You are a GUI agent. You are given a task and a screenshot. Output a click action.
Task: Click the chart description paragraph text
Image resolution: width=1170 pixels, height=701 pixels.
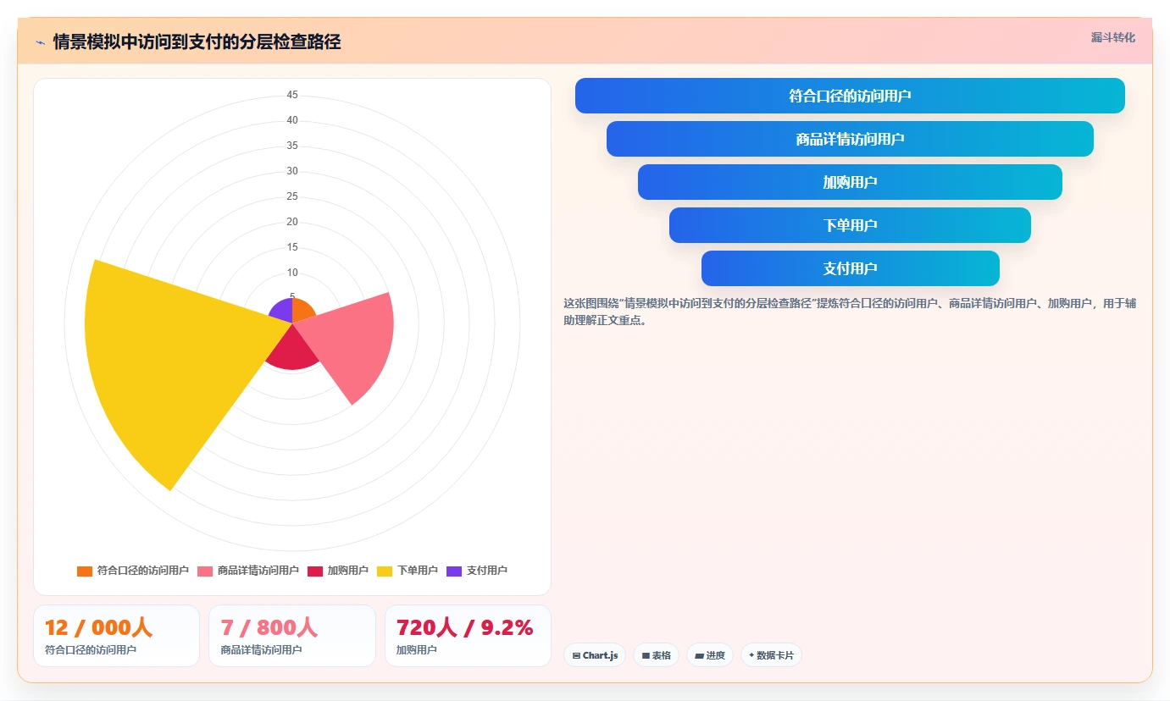[x=850, y=312]
